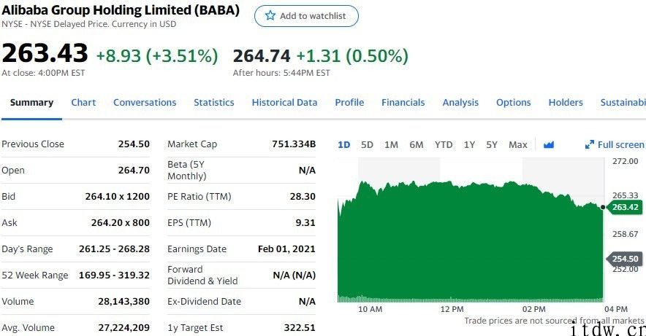Screen dimensions: 646x336
Task: Show the 1Y chart range
Action: point(469,144)
